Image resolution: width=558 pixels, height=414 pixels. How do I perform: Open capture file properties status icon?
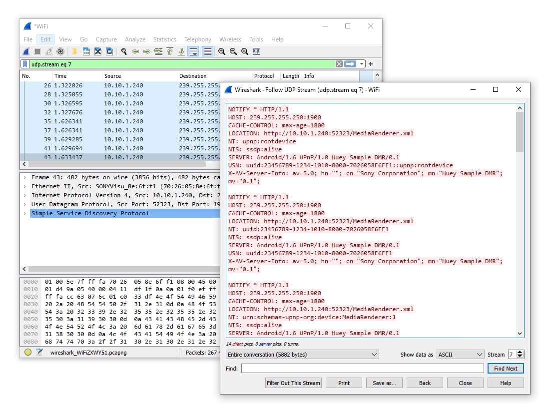tap(39, 353)
